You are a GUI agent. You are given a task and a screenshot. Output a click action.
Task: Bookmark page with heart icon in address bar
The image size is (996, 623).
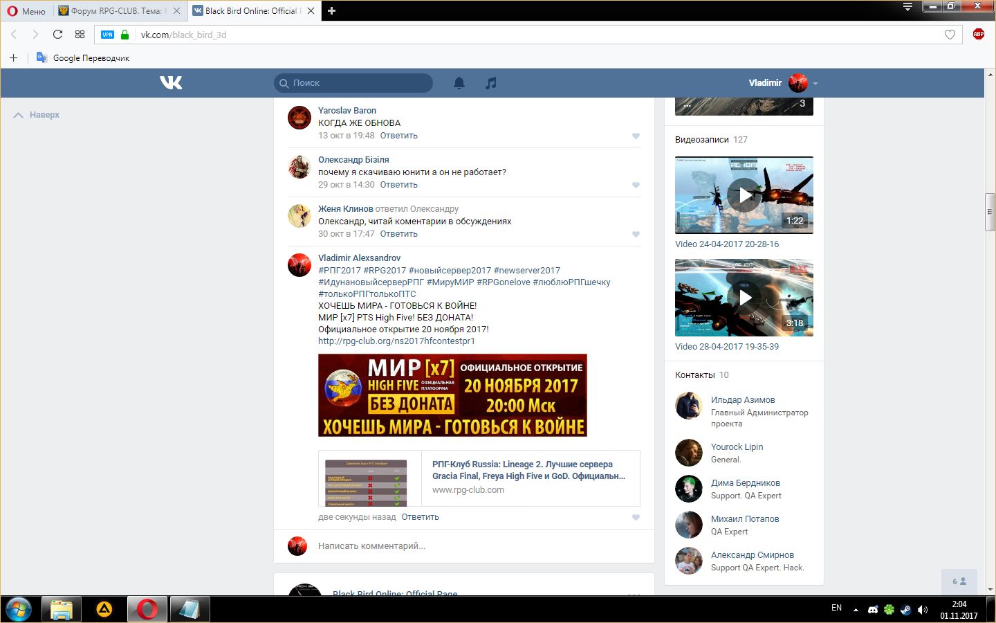point(950,35)
